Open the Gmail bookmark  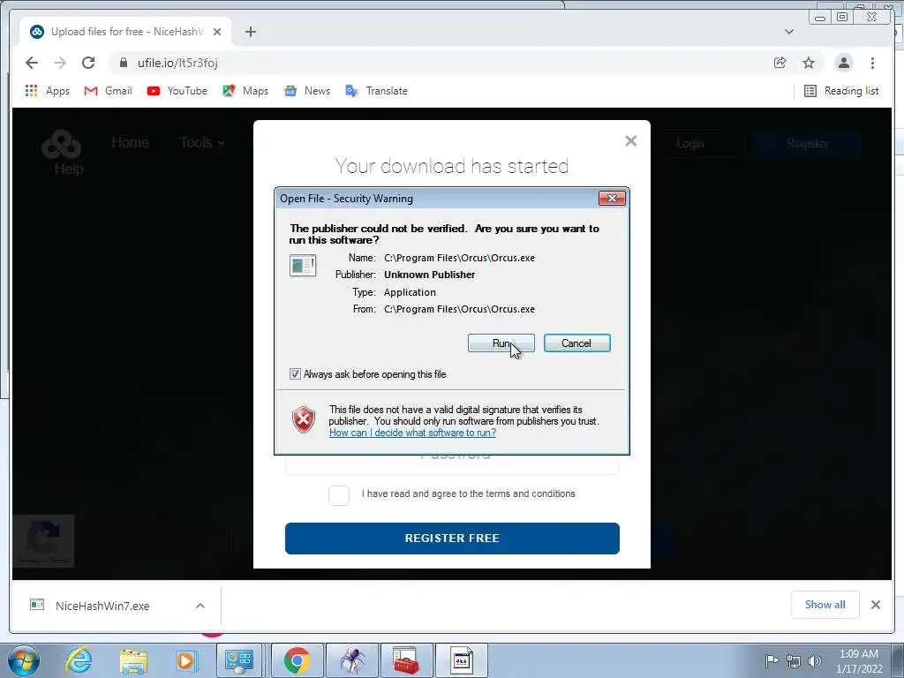pyautogui.click(x=108, y=91)
